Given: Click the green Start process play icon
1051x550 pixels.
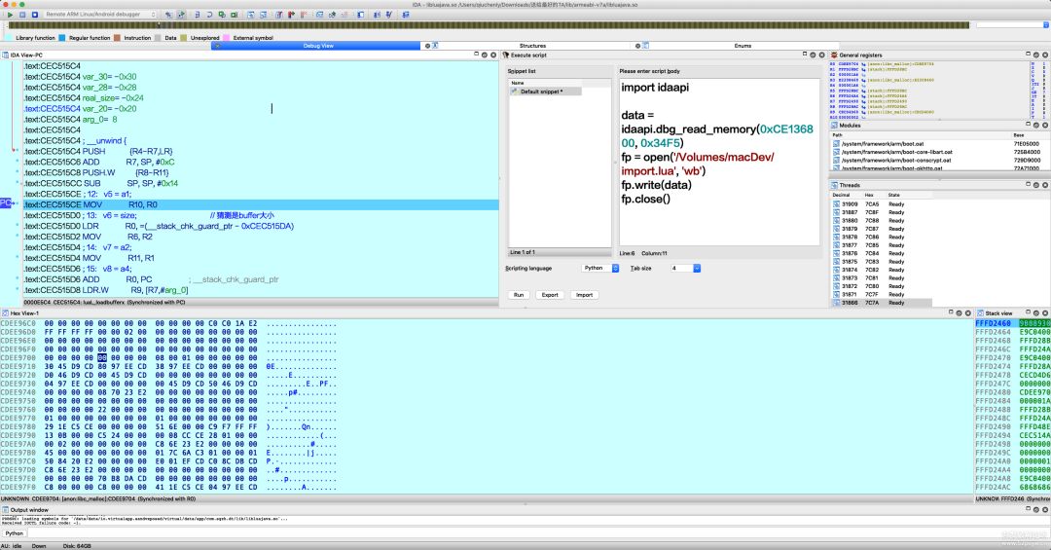Looking at the screenshot, I should [x=9, y=16].
